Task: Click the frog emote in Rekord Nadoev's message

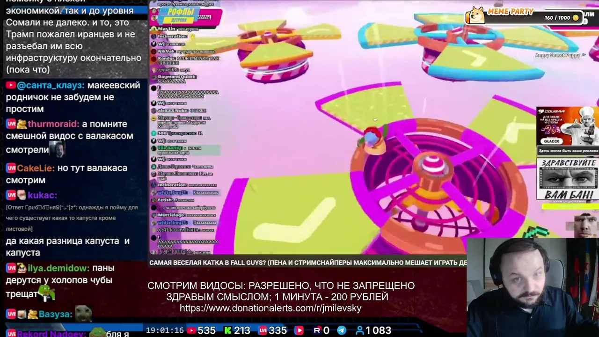Action: tap(98, 333)
